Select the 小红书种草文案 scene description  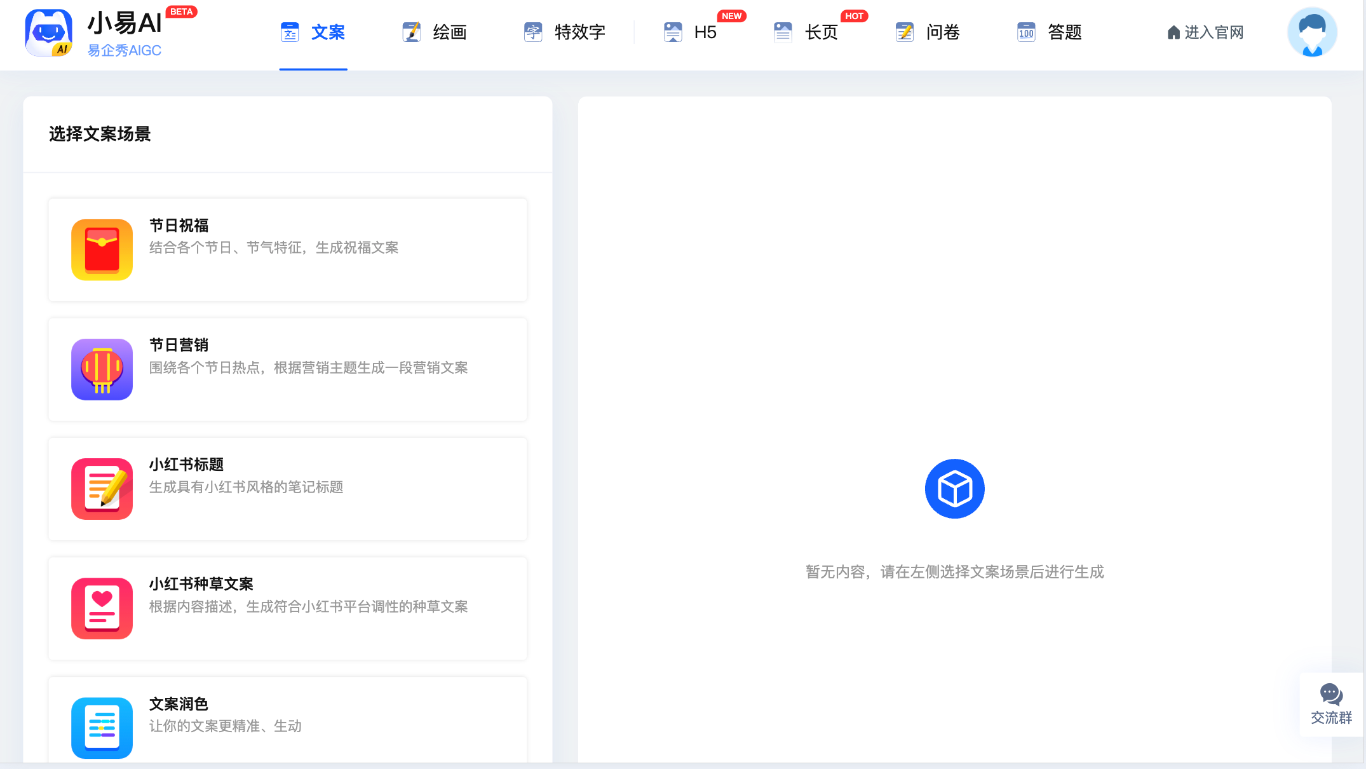click(x=308, y=607)
